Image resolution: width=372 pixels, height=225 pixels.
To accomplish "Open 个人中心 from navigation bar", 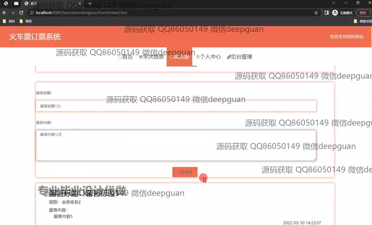I will tap(208, 57).
